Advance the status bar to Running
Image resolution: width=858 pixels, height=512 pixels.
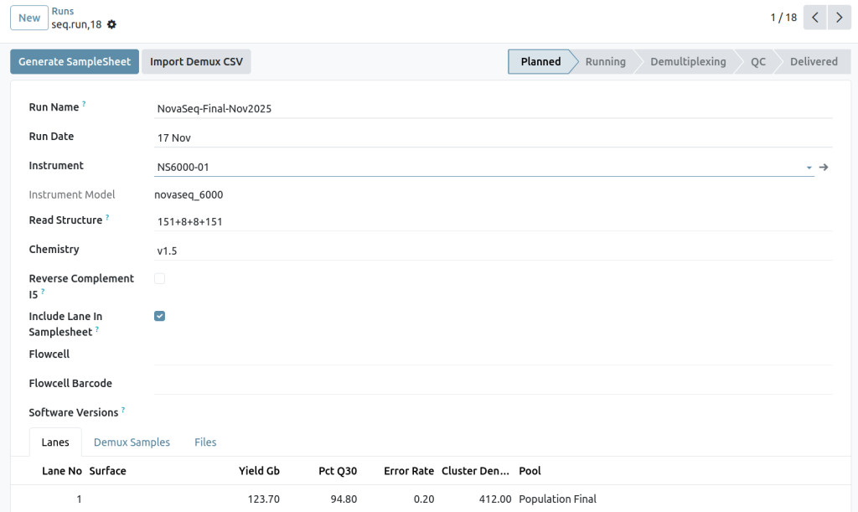click(x=605, y=61)
